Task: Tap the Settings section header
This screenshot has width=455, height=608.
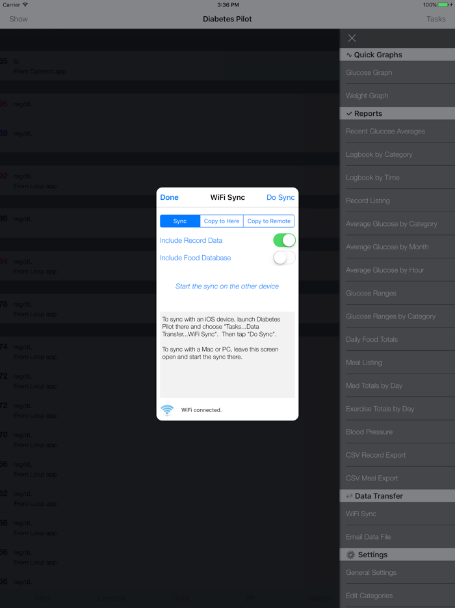Action: pyautogui.click(x=397, y=555)
